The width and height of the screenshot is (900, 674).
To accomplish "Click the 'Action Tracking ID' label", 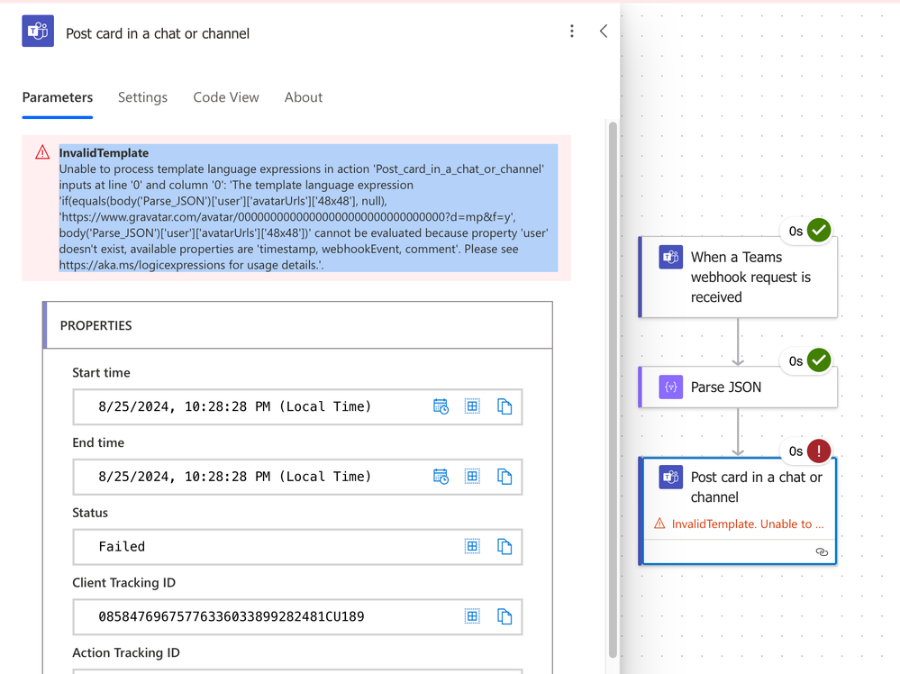I will pos(126,652).
